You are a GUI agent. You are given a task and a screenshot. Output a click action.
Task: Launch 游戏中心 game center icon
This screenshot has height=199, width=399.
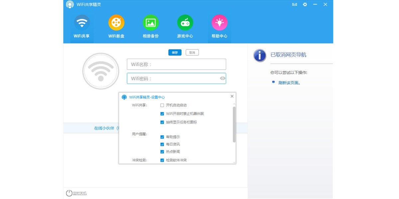pos(185,23)
